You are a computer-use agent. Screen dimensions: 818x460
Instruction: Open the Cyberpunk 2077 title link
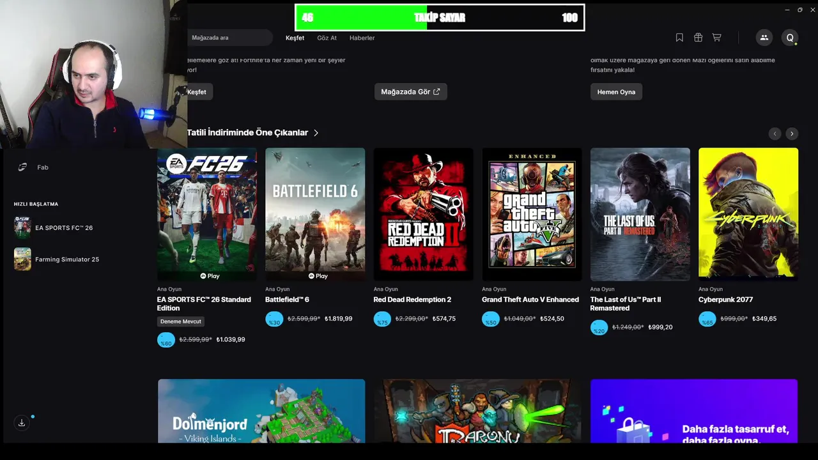[725, 300]
